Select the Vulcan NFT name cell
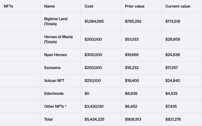The height and width of the screenshot is (126, 202). [x=54, y=81]
